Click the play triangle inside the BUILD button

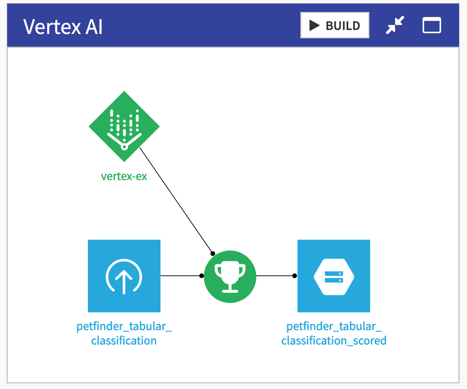314,25
